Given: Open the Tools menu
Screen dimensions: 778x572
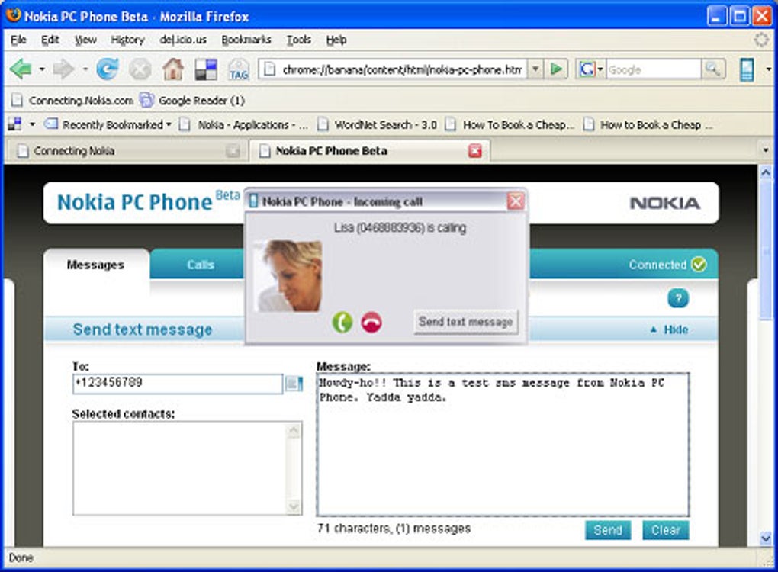Looking at the screenshot, I should [x=299, y=40].
